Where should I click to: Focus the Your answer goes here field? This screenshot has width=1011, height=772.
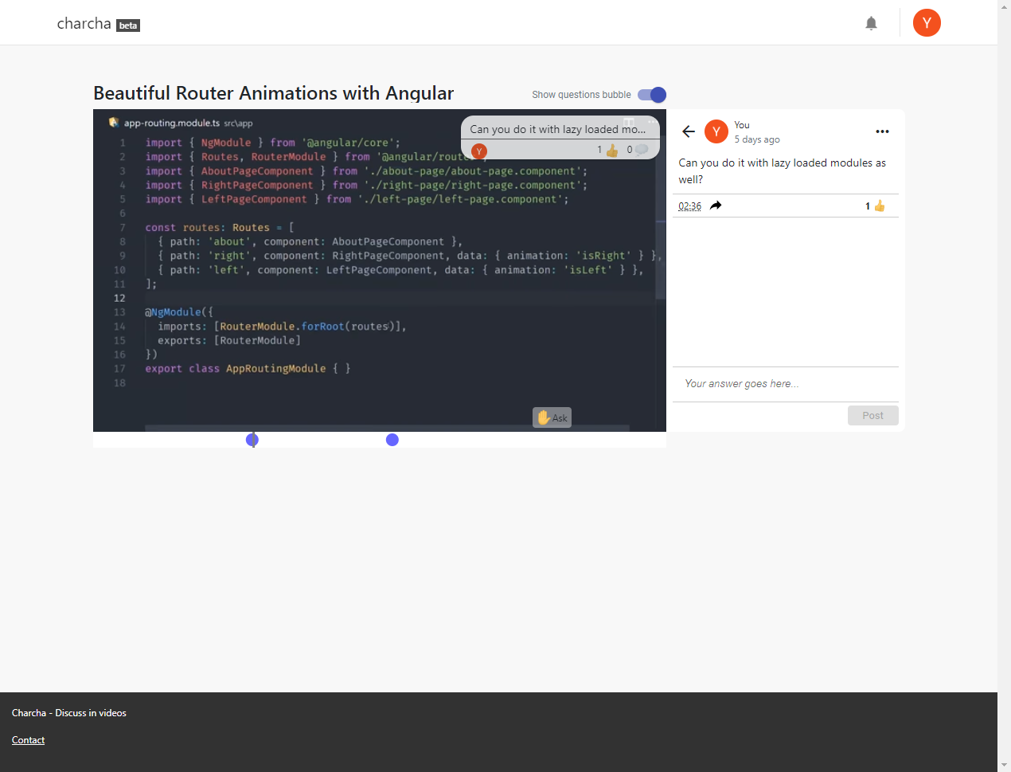(x=786, y=384)
